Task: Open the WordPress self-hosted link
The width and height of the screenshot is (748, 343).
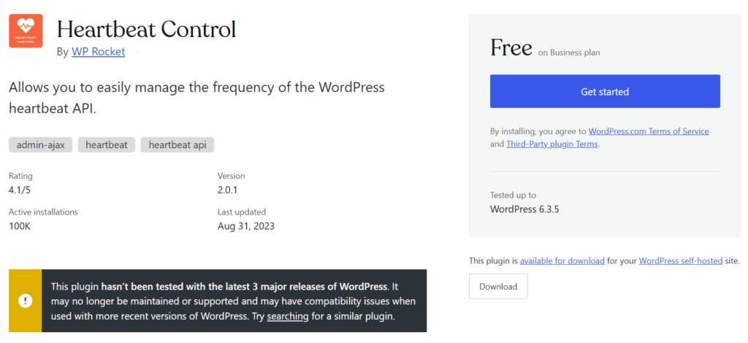Action: (x=681, y=261)
